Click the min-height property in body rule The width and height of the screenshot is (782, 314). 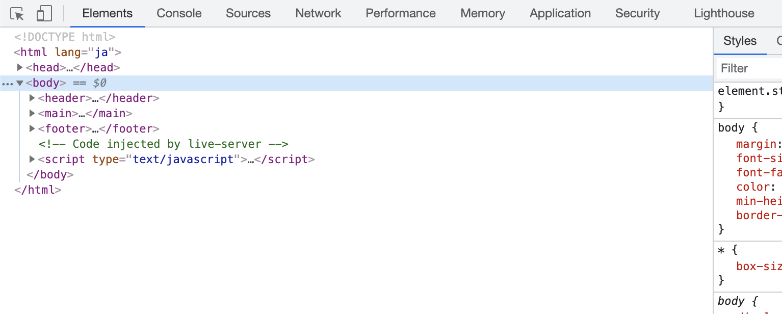click(759, 201)
